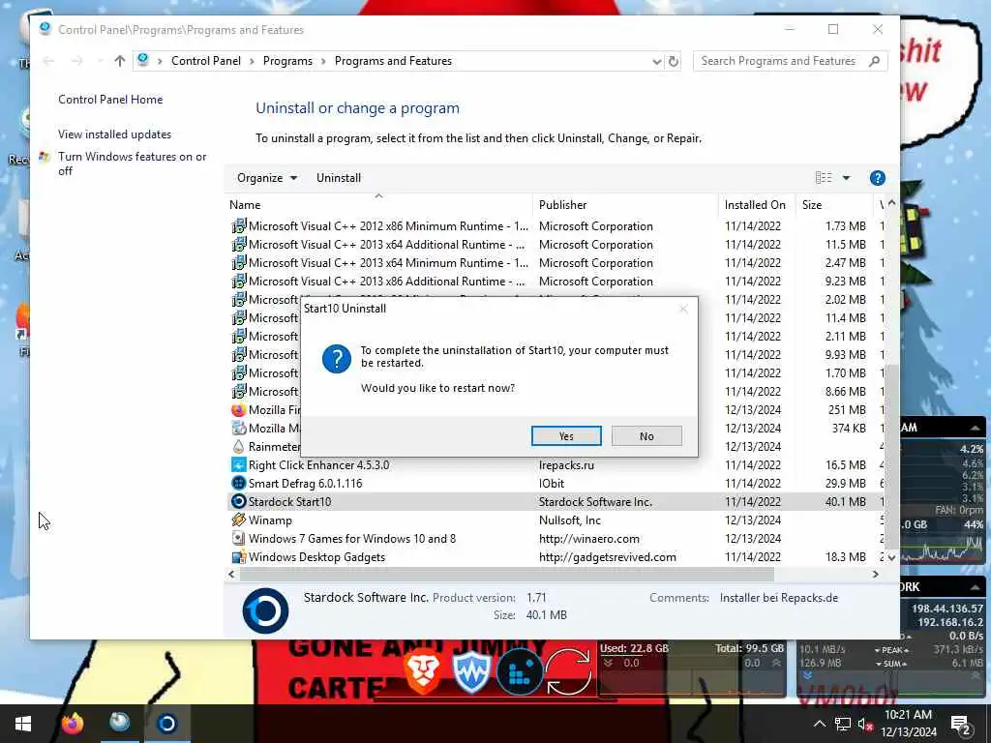
Task: Select Visual C++ 2013 x86 Additional Runtime
Action: click(x=386, y=282)
